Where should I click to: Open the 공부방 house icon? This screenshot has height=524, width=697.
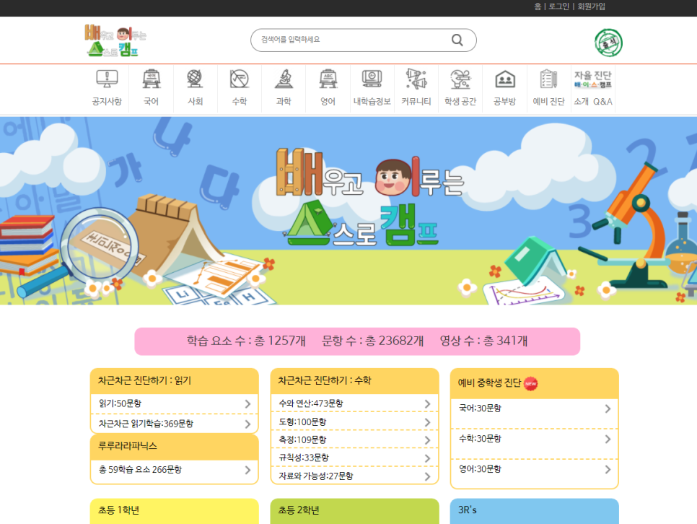pos(505,79)
